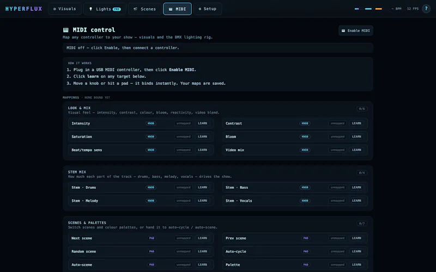Click the Enable MIDI button
The height and width of the screenshot is (272, 436).
click(356, 30)
